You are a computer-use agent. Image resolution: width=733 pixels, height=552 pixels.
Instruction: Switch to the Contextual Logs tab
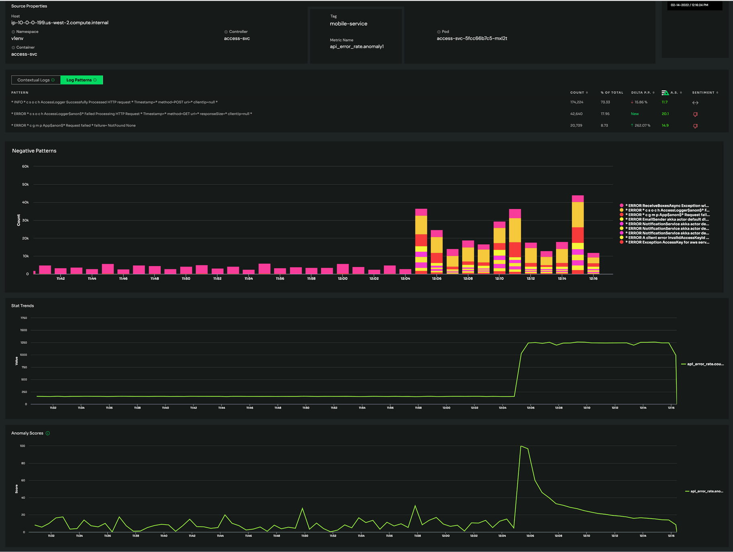click(33, 80)
